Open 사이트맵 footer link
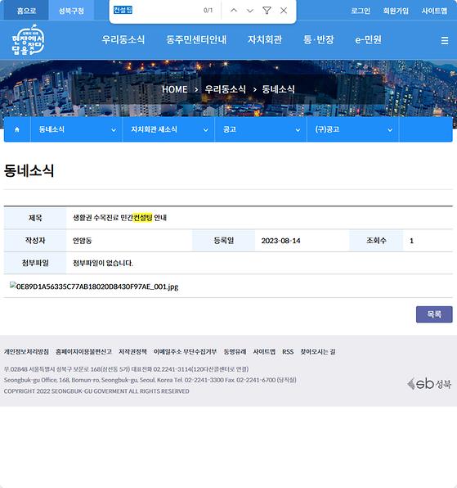Image resolution: width=457 pixels, height=488 pixels. coord(264,352)
